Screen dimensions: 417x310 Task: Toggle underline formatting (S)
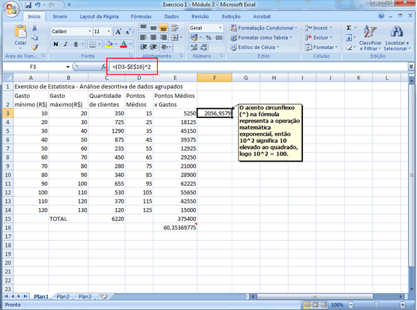[77, 44]
